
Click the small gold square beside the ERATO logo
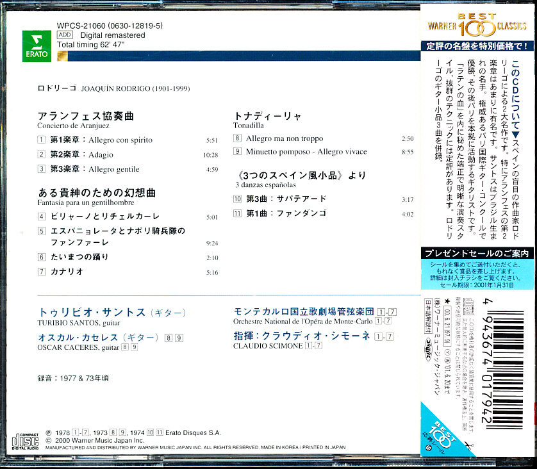(63, 57)
